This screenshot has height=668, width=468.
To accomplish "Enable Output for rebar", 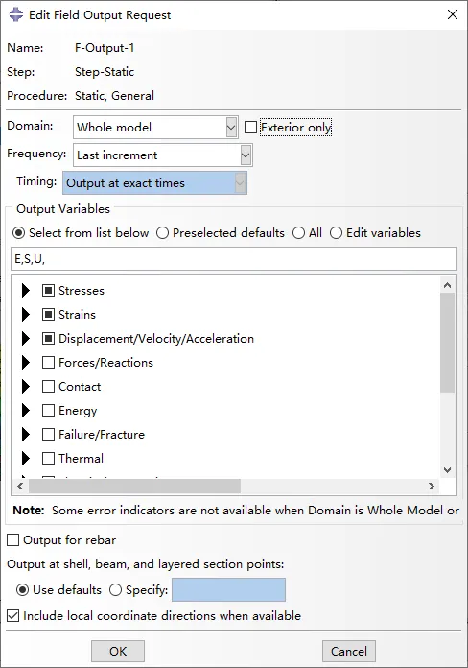I will pos(12,540).
